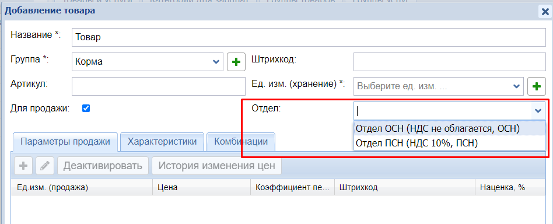Click green plus next to unit dropdown
Image resolution: width=553 pixels, height=224 pixels.
click(x=537, y=86)
